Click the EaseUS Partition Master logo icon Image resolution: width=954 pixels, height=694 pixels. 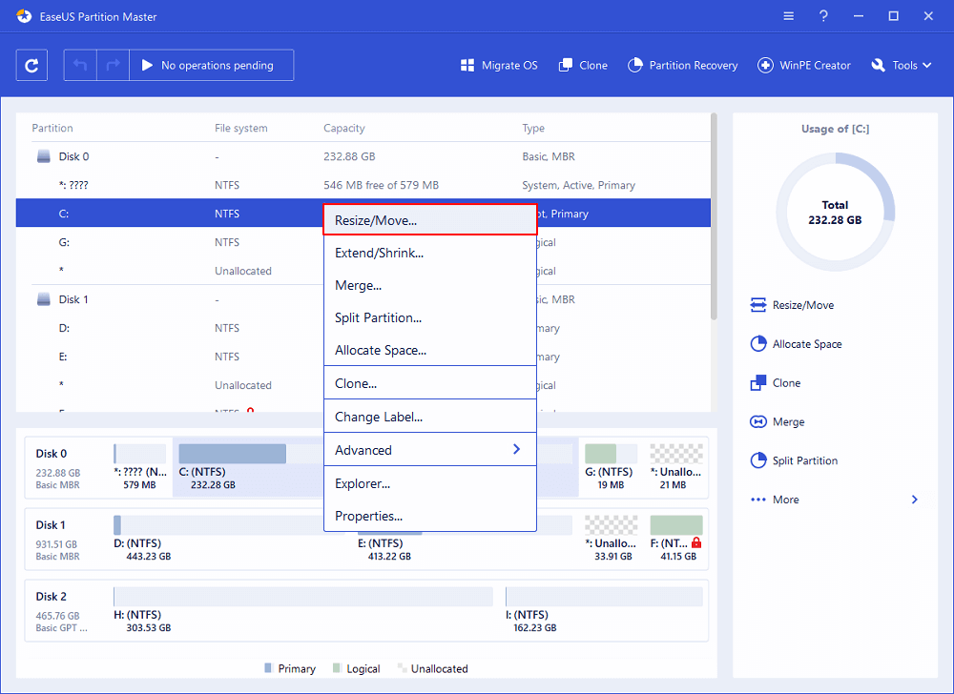coord(24,16)
